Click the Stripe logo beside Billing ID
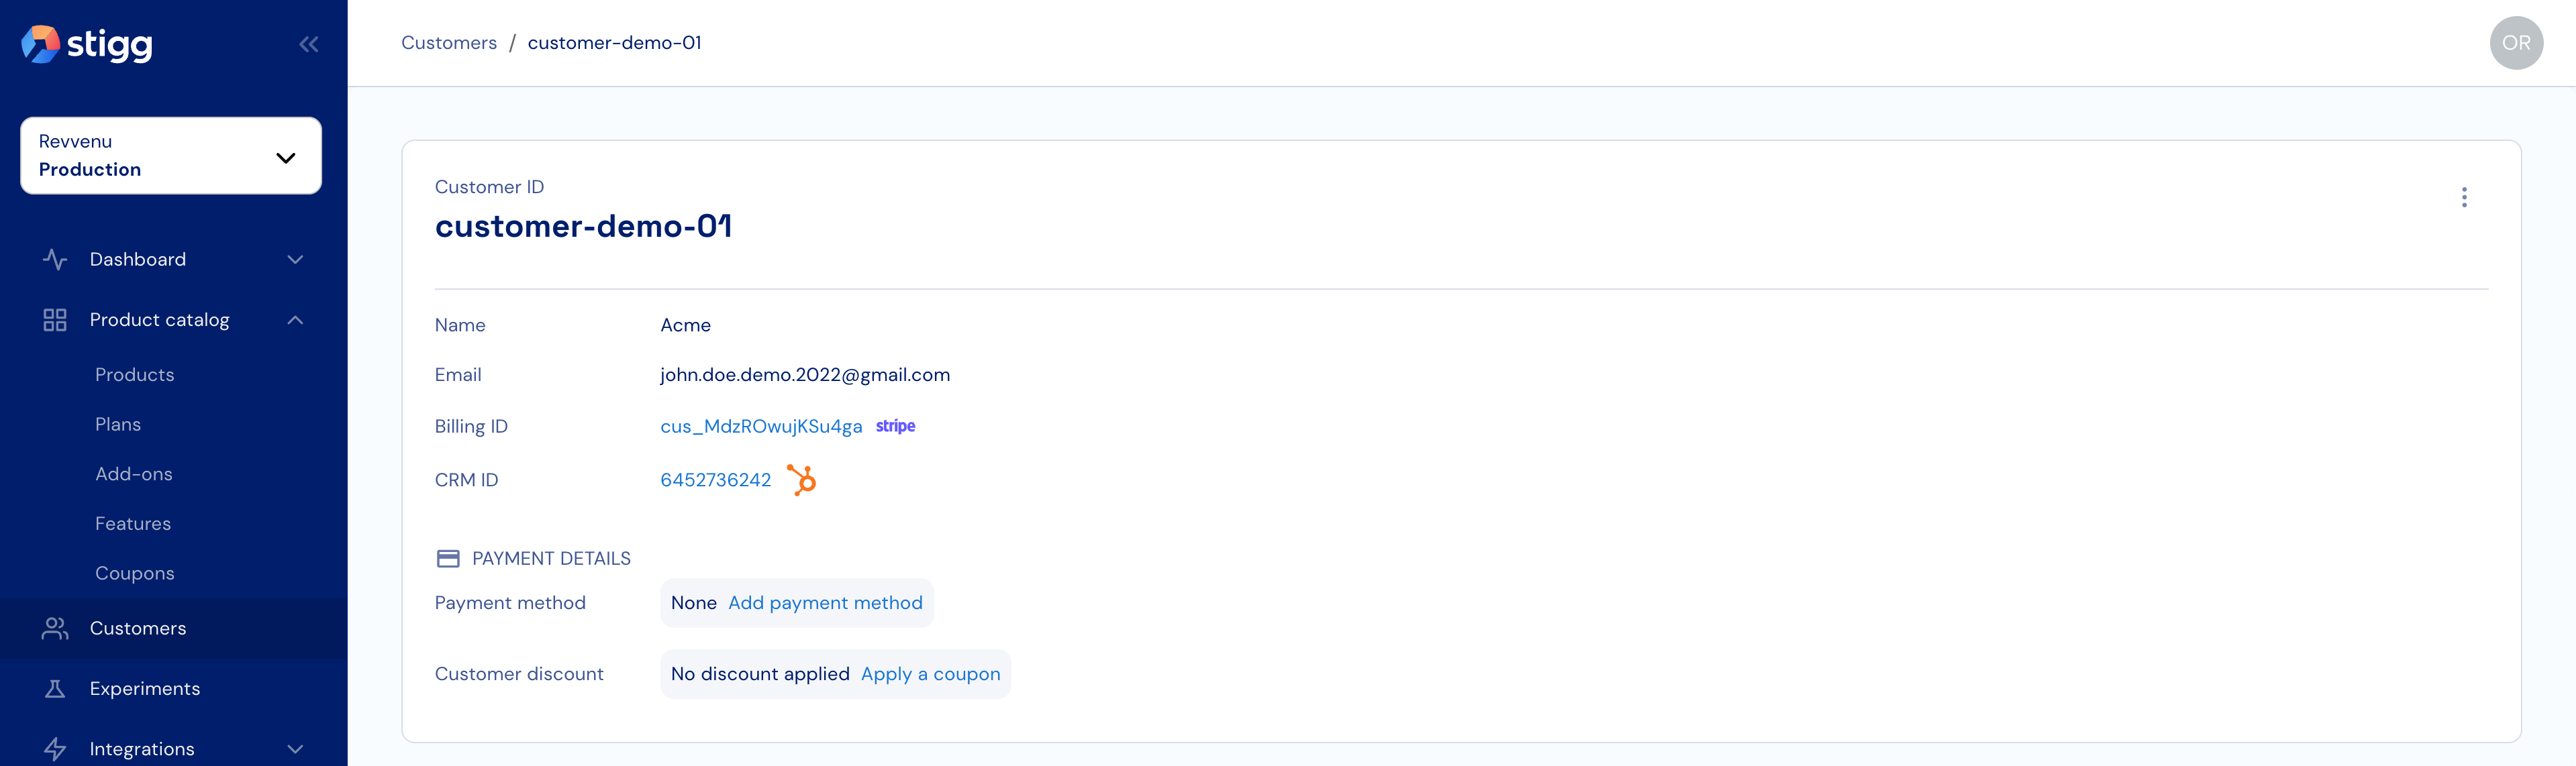Viewport: 2576px width, 766px height. pyautogui.click(x=895, y=426)
